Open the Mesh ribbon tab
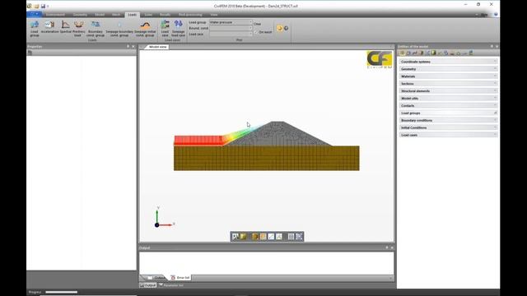Image resolution: width=527 pixels, height=296 pixels. 116,15
